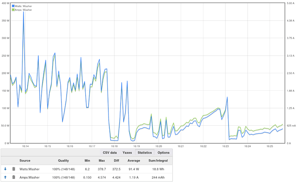This screenshot has width=297, height=185.
Task: Click the Quality column header
Action: [x=63, y=161]
